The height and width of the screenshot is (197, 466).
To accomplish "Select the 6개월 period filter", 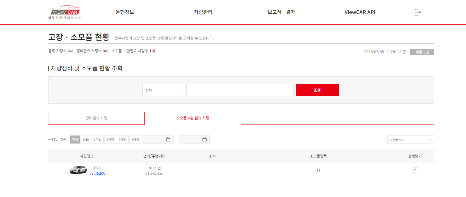I will click(x=135, y=139).
